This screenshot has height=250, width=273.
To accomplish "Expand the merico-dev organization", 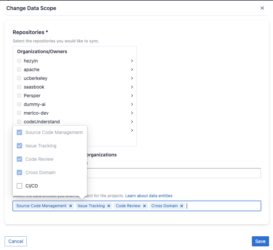I will pyautogui.click(x=132, y=113).
